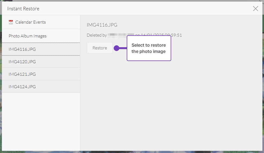Click the empty sidebar space below IMG4124.JPG
Screen dimensions: 264x153
41,122
